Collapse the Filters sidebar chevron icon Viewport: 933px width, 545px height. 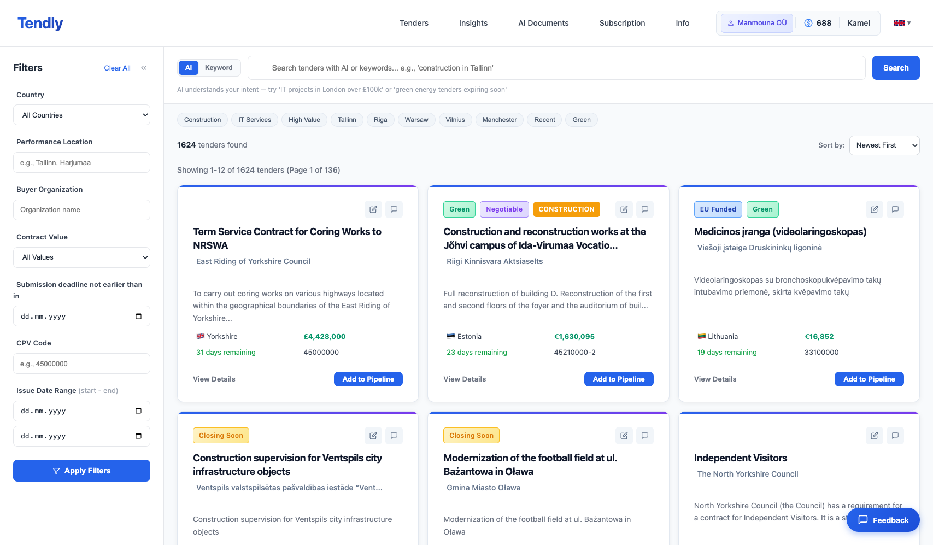coord(144,68)
